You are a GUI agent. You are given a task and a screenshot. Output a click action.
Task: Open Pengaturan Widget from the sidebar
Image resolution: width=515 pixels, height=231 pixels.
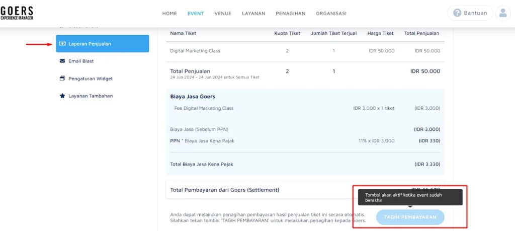coord(91,79)
